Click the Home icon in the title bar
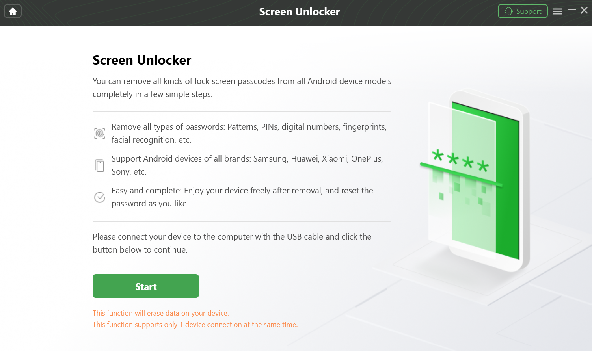 pos(13,11)
